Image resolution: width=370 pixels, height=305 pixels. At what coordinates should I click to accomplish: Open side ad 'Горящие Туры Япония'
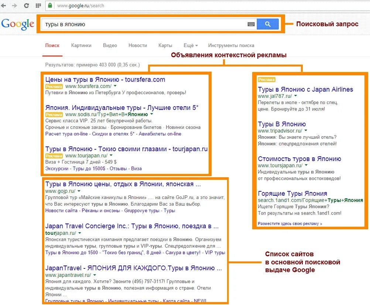coord(292,193)
